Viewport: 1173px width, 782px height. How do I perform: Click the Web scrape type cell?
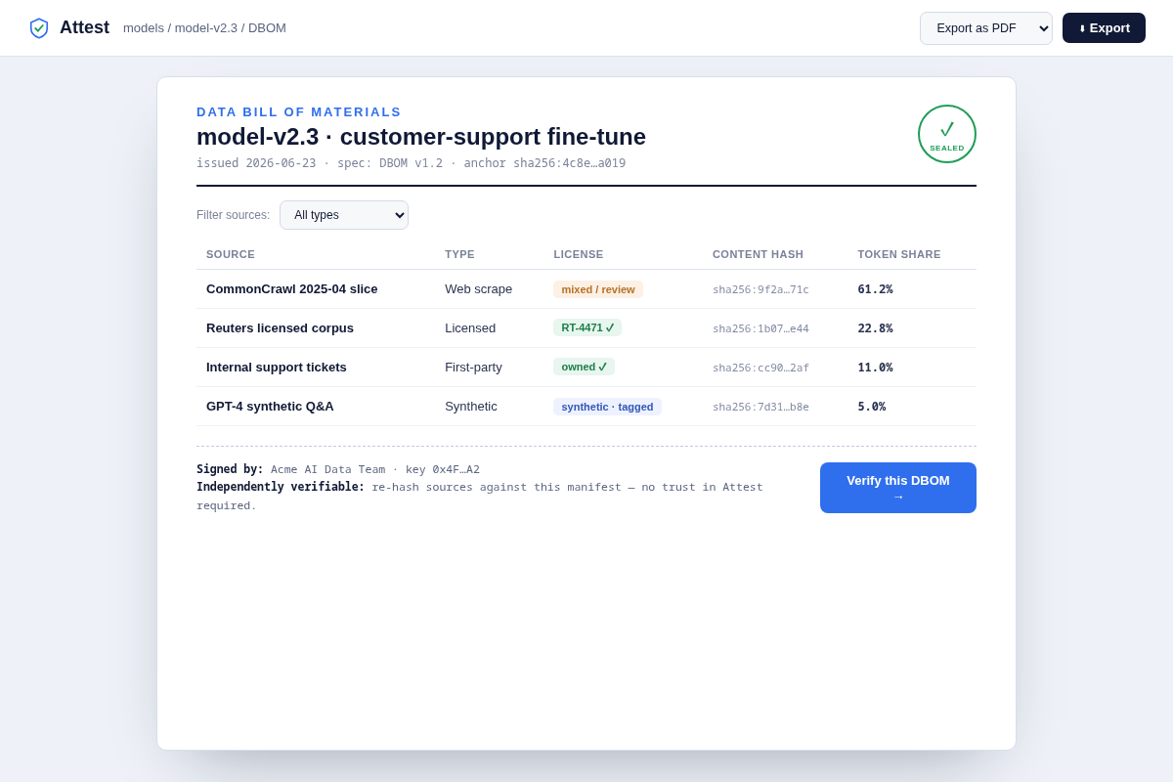click(479, 289)
